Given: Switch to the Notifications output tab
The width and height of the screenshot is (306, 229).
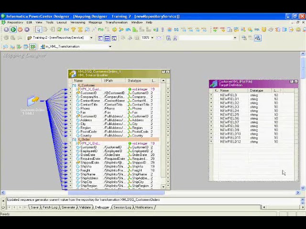Looking at the screenshot, I should click(144, 208).
